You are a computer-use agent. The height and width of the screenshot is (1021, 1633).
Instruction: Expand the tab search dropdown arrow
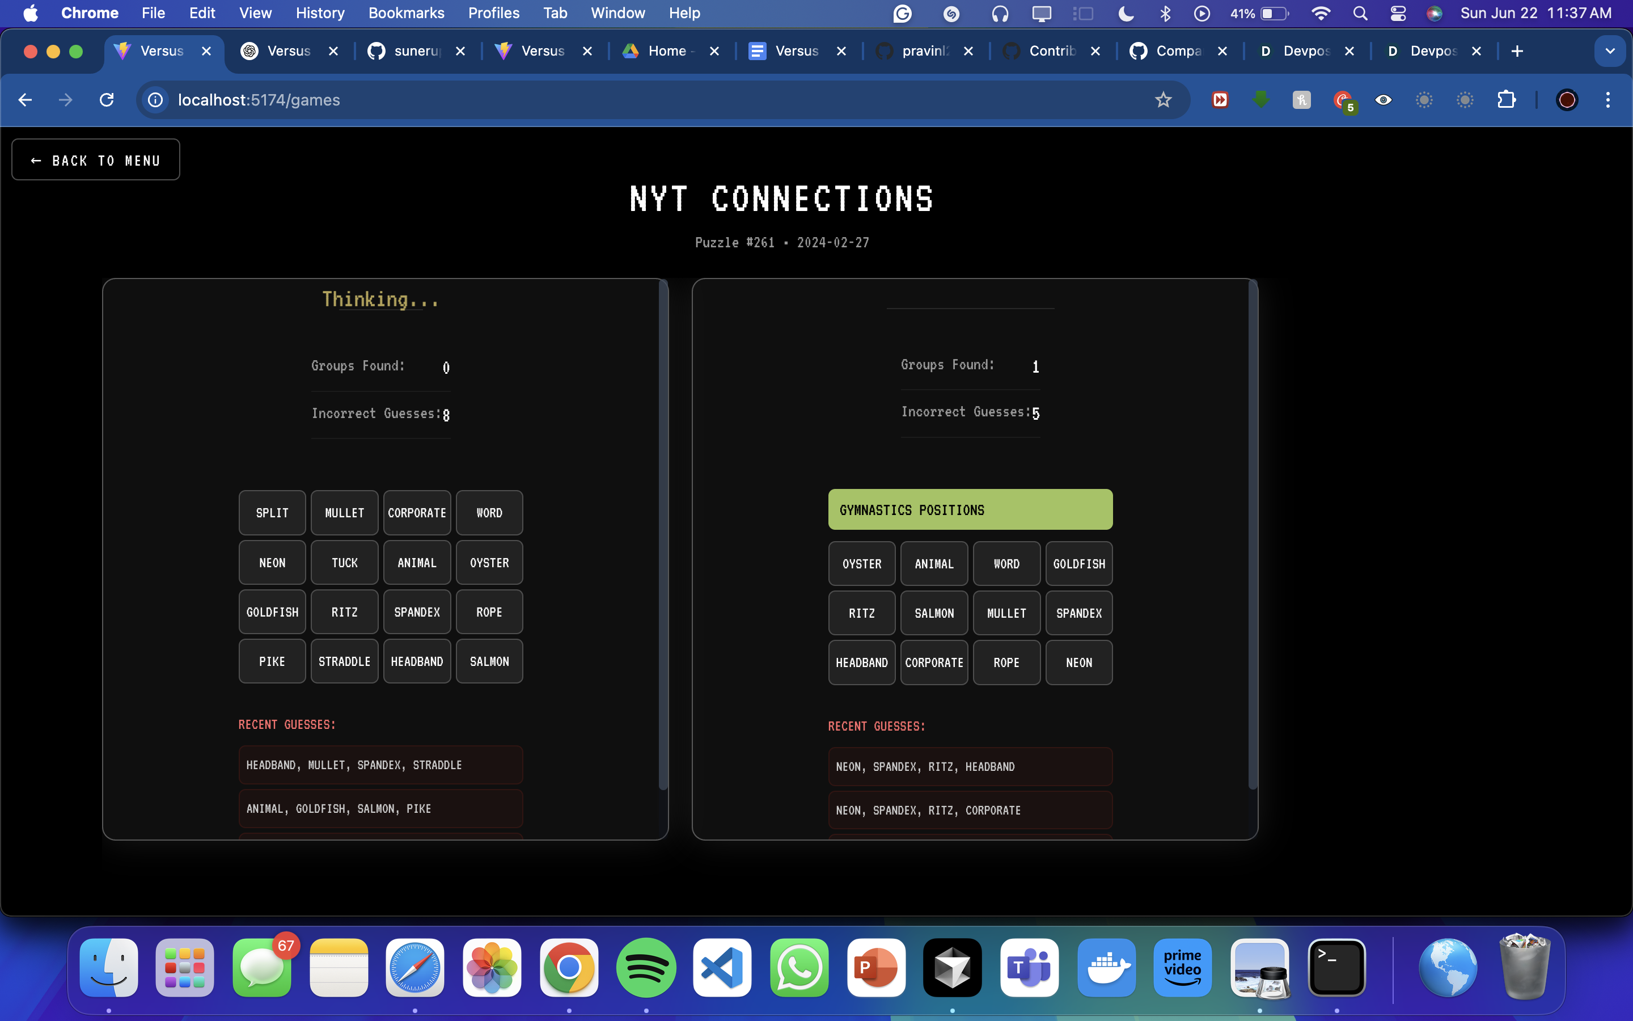click(x=1609, y=51)
